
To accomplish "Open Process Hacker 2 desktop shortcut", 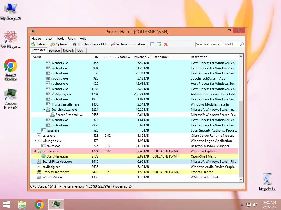I will click(x=11, y=98).
